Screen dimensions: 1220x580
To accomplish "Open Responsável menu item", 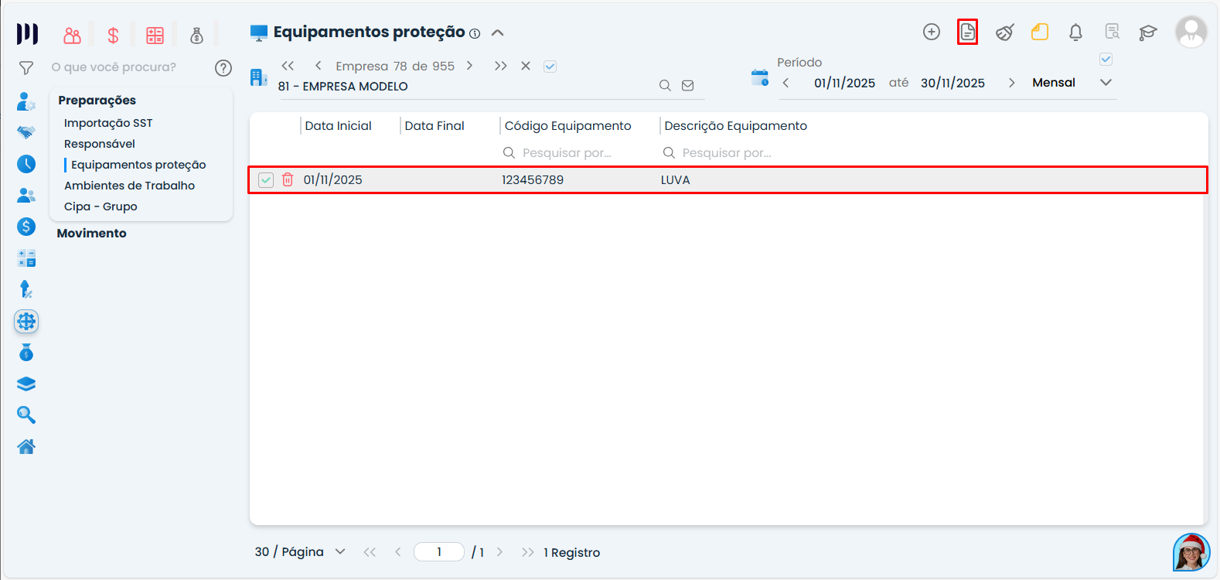I will (x=100, y=144).
